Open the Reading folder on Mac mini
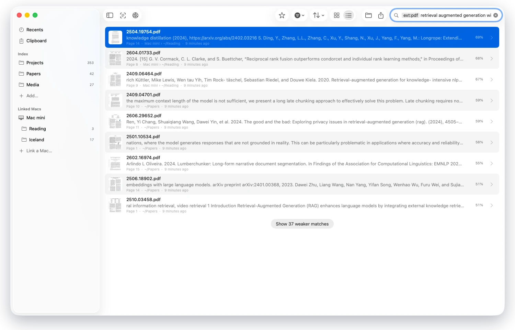This screenshot has height=330, width=515. pos(56,129)
